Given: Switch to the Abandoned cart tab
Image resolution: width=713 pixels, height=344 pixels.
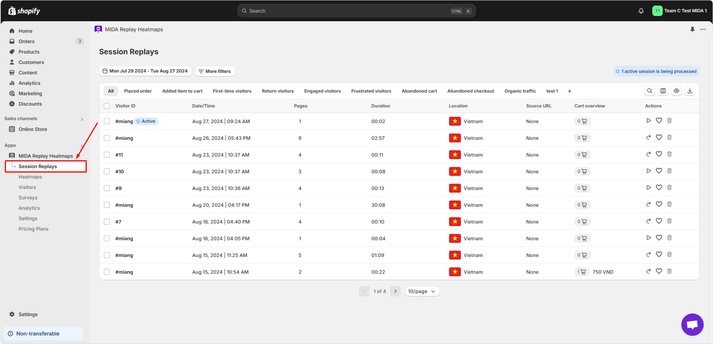Looking at the screenshot, I should tap(419, 91).
